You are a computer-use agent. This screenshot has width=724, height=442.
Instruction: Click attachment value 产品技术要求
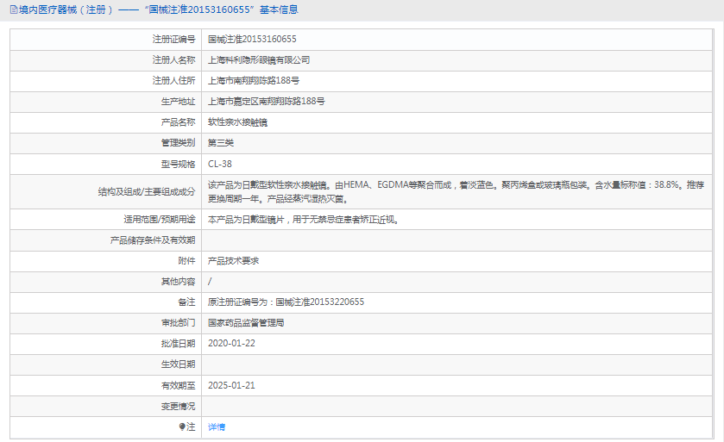(x=234, y=261)
